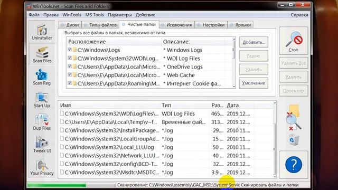This screenshot has height=190, width=338.
Task: Open the Параметры menu
Action: [120, 15]
